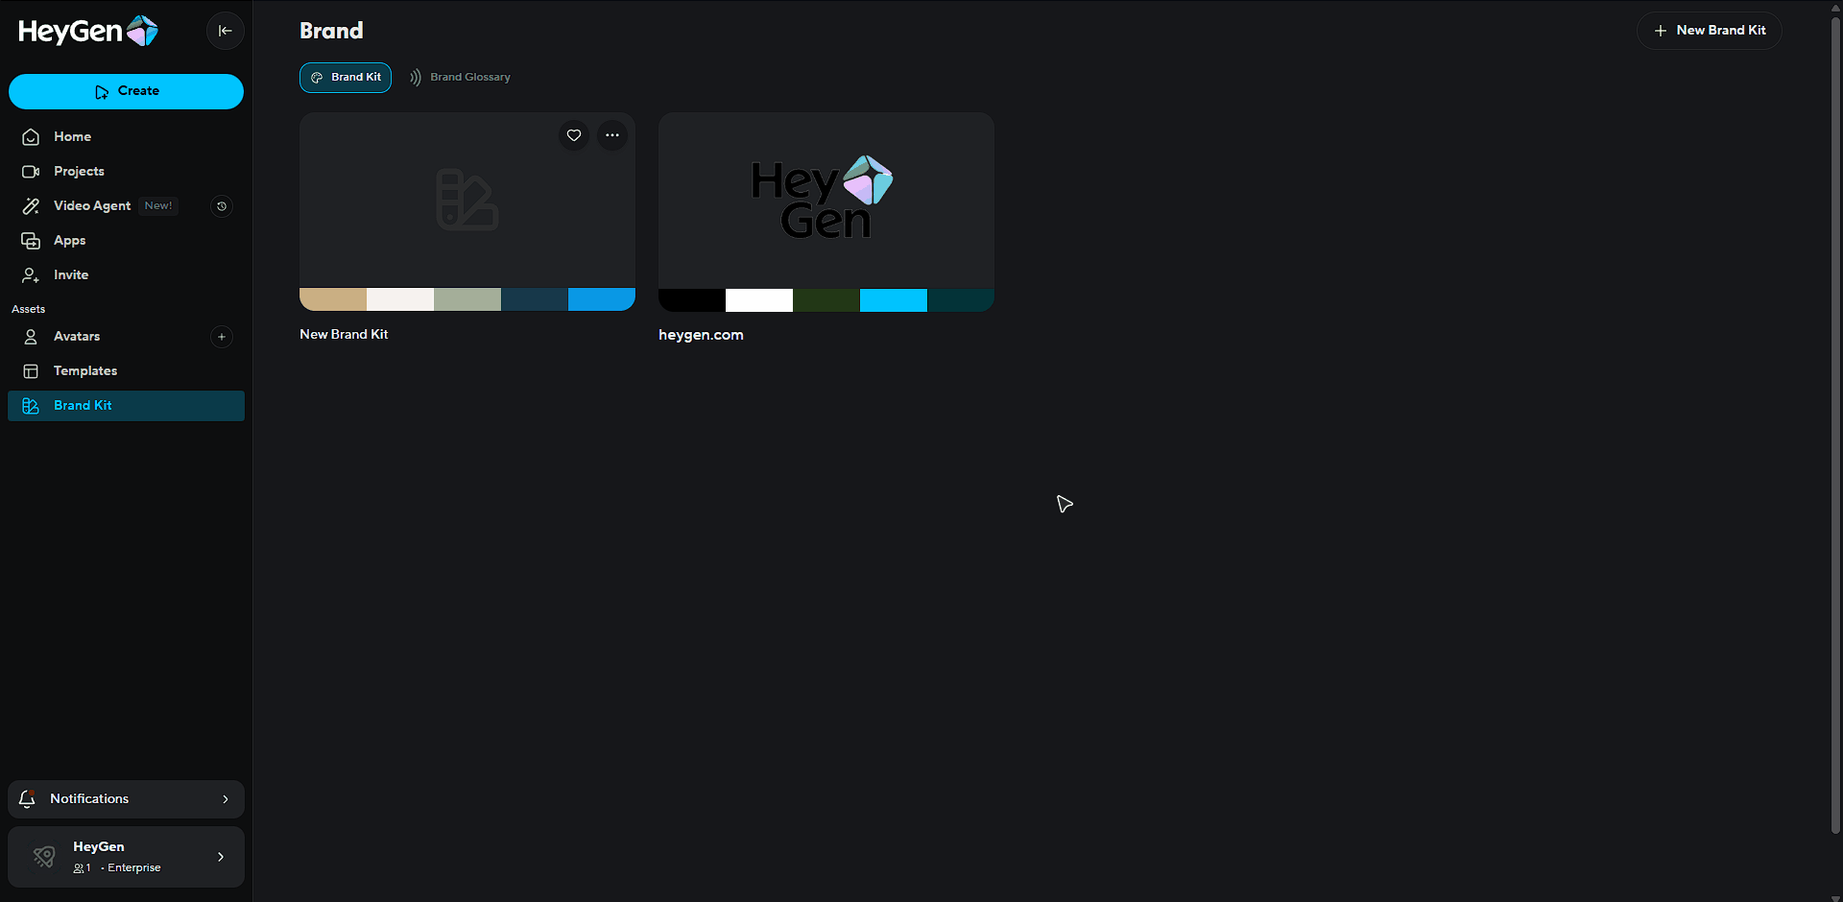Click the HeyGen logo in the sidebar

click(87, 31)
